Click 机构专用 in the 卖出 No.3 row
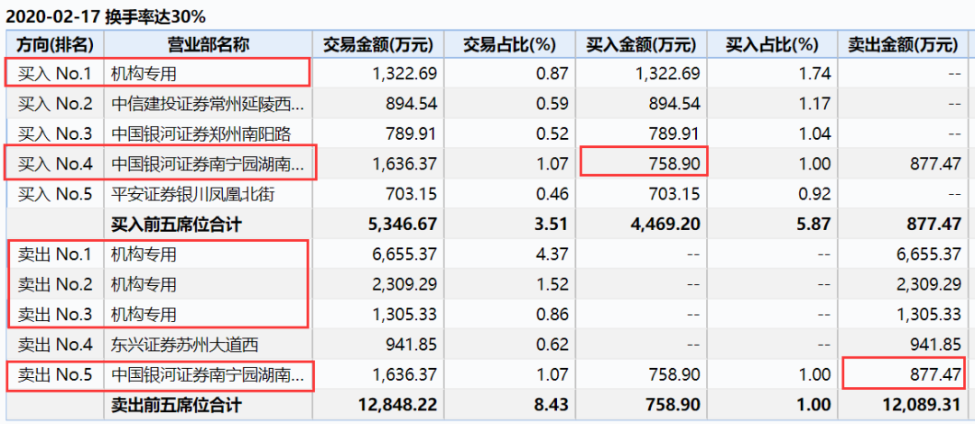The height and width of the screenshot is (424, 975). point(144,315)
